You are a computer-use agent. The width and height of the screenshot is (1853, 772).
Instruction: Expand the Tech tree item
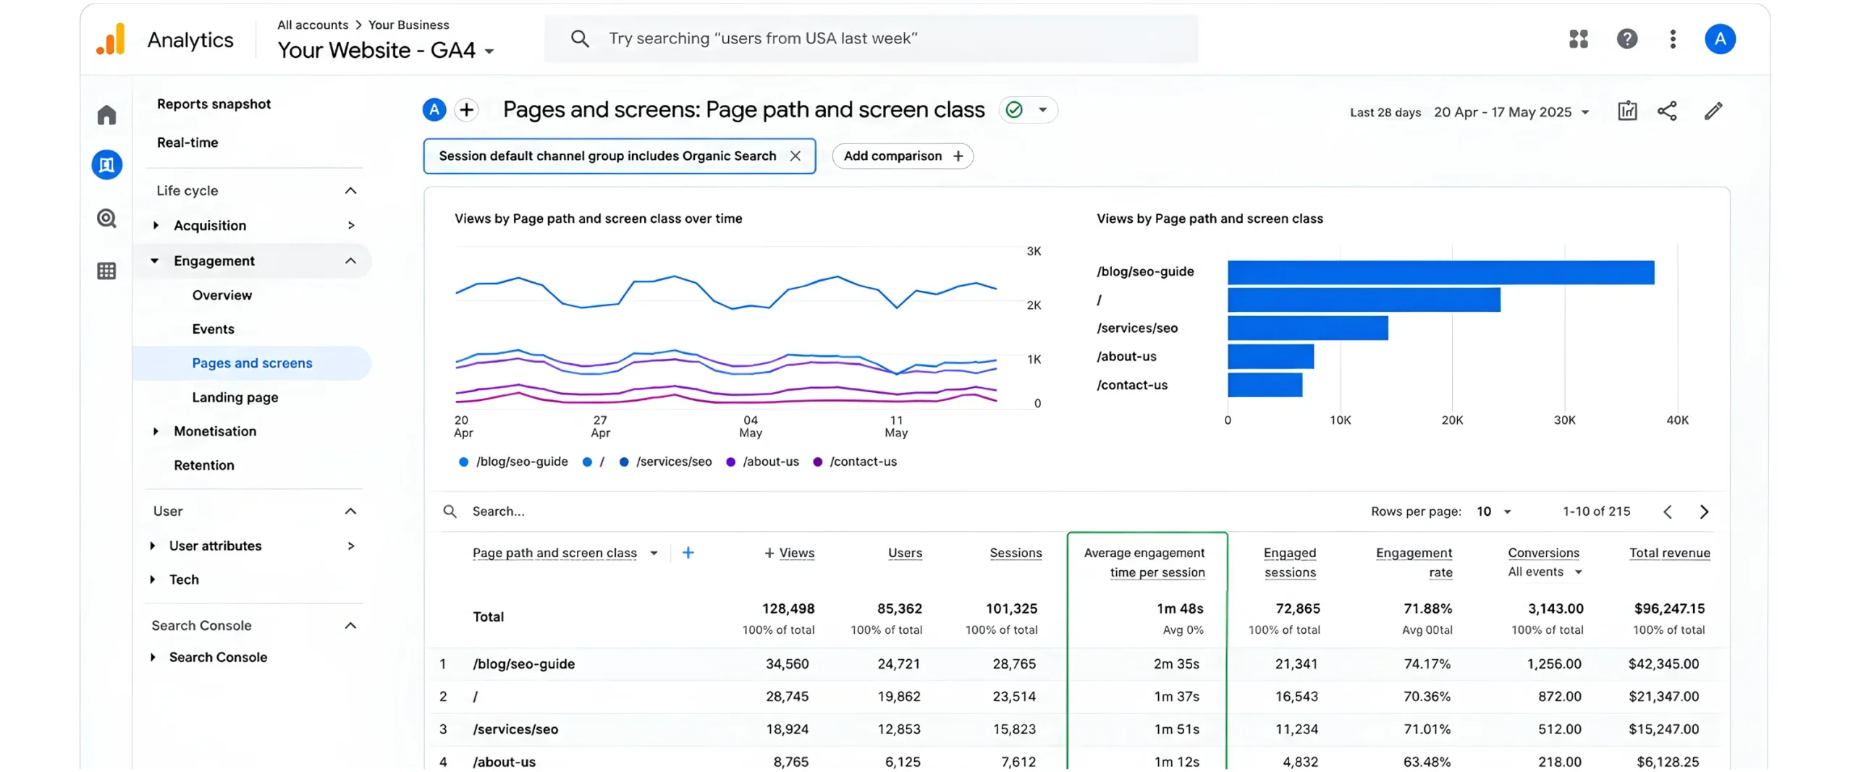point(153,580)
